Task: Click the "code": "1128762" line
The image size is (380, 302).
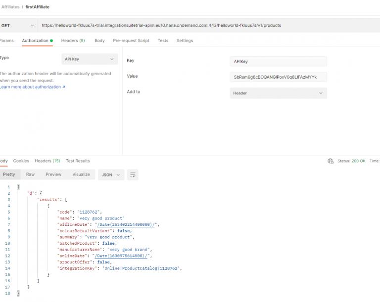Action: click(80, 212)
